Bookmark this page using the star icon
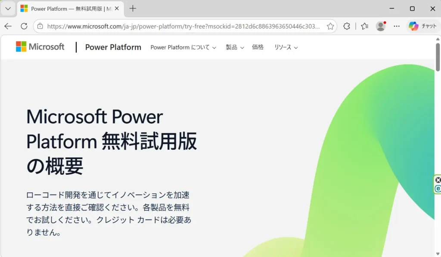Image resolution: width=441 pixels, height=257 pixels. (x=330, y=26)
